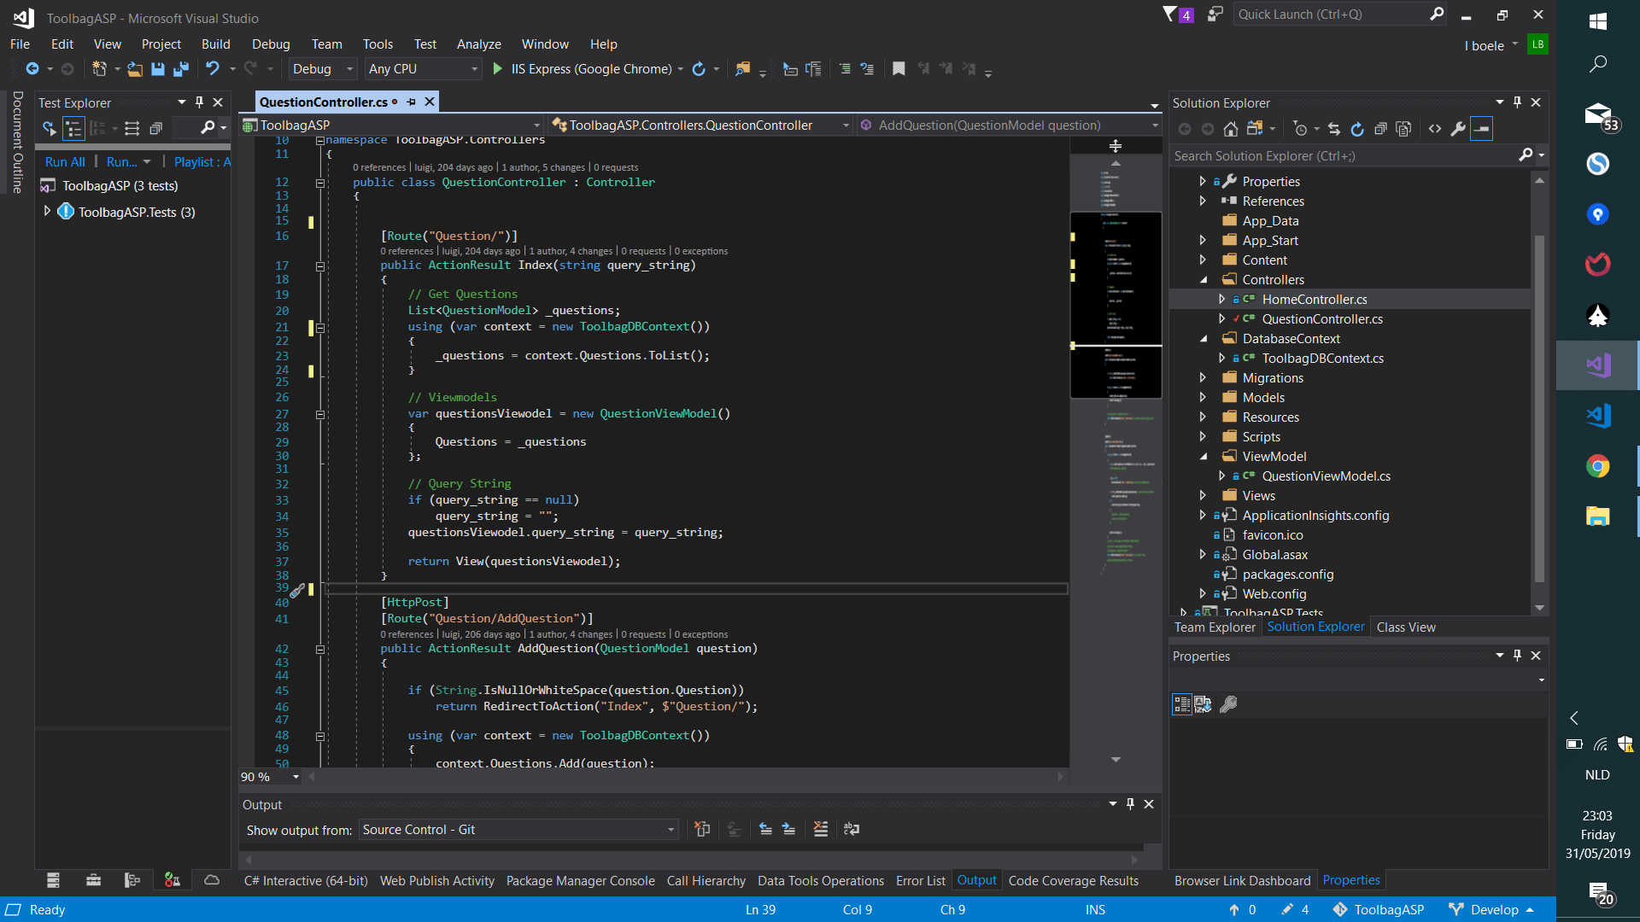Image resolution: width=1640 pixels, height=922 pixels.
Task: Click Search Solution Explorer input field
Action: click(1344, 156)
